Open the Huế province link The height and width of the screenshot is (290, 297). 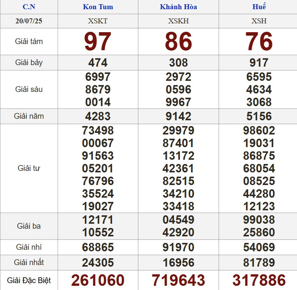[259, 7]
